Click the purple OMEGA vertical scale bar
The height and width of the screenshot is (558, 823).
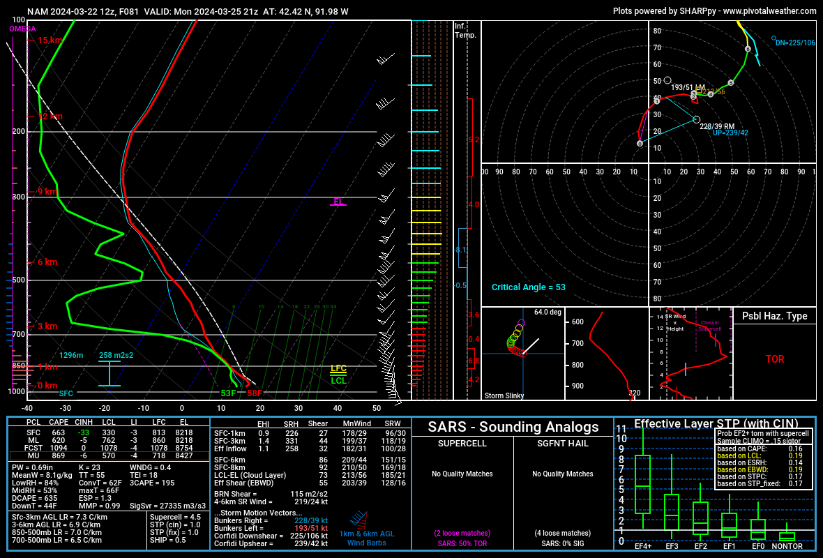point(13,209)
